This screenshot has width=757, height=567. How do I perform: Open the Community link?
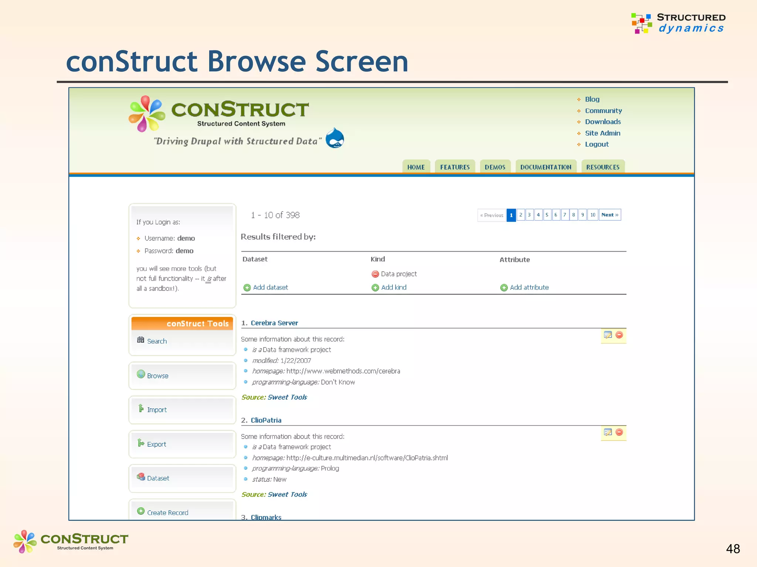click(603, 111)
